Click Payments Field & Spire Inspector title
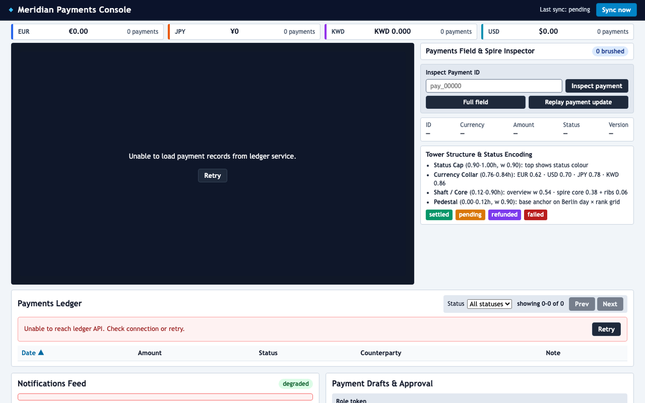This screenshot has height=403, width=645. point(480,51)
